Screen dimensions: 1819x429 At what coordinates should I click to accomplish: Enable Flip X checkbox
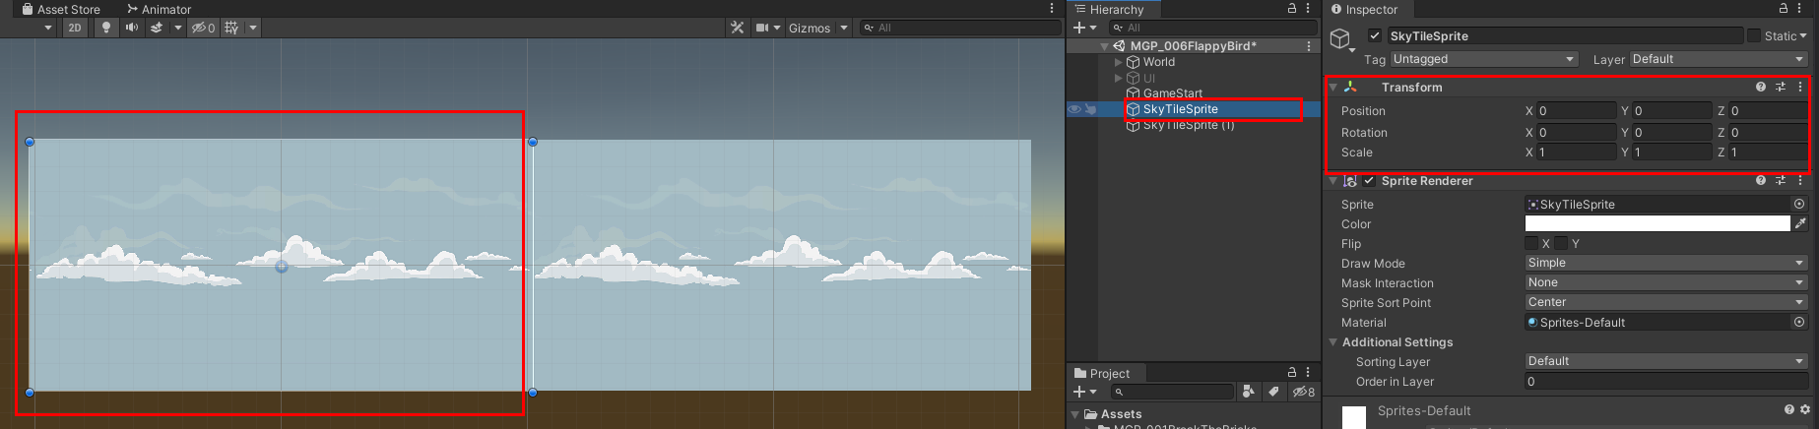tap(1531, 243)
